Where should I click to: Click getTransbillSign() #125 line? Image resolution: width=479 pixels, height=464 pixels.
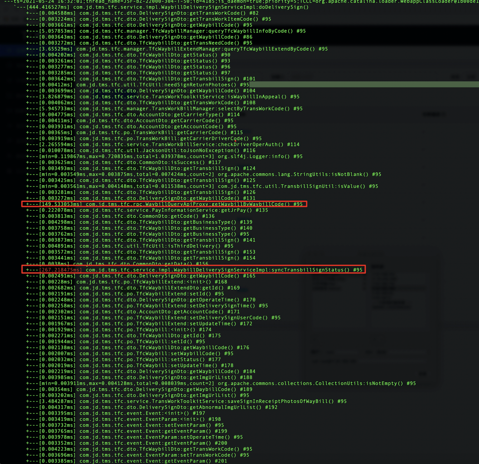[x=141, y=181]
